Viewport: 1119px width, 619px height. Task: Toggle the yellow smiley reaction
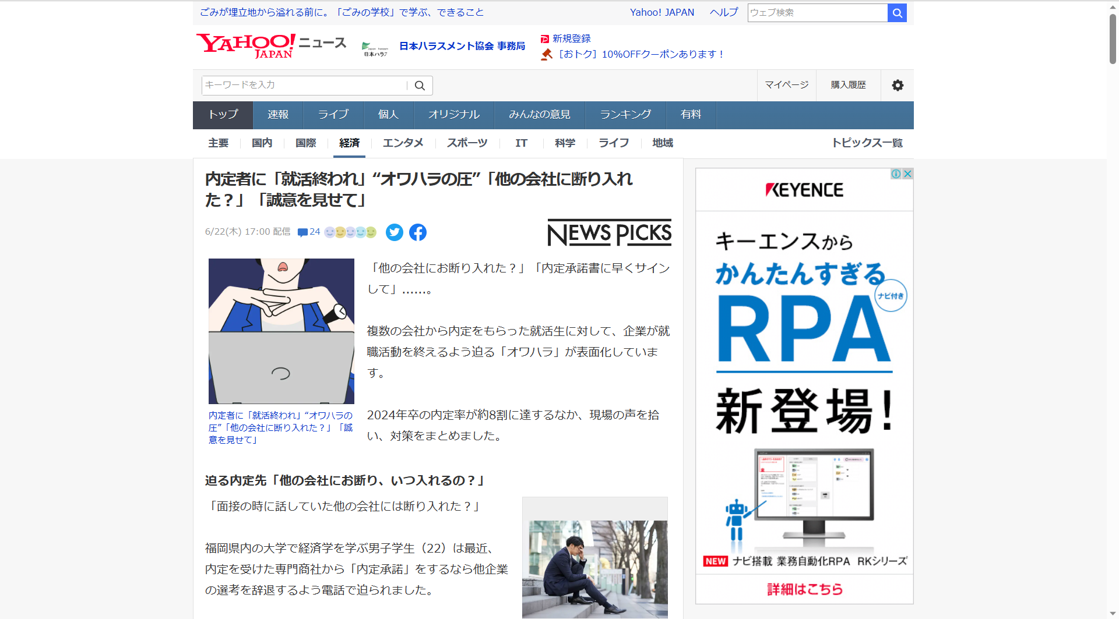(340, 232)
